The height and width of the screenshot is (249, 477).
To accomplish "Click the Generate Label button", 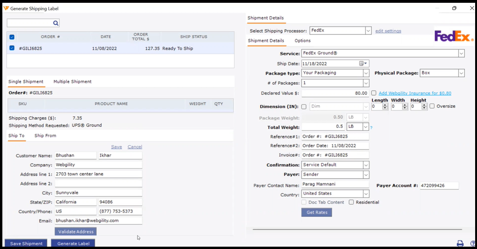I will pyautogui.click(x=73, y=243).
